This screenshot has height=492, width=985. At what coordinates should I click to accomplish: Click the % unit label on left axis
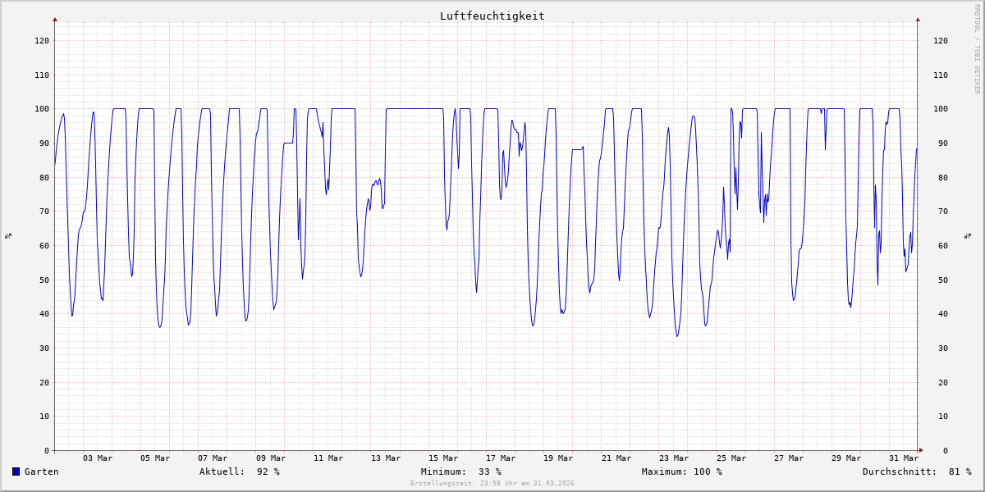tap(8, 236)
